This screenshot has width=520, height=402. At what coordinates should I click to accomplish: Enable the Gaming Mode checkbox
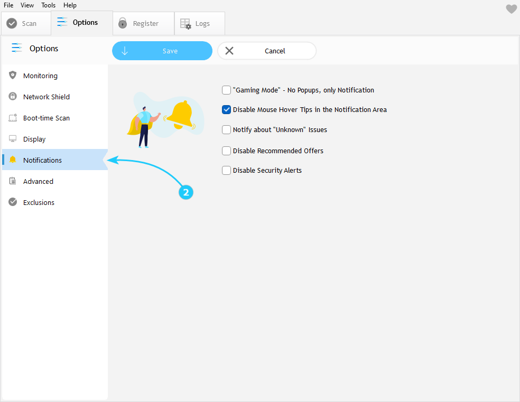click(227, 90)
